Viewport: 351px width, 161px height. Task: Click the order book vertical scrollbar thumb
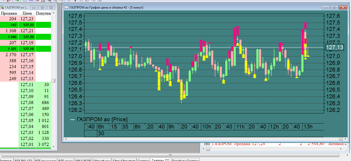[x=54, y=81]
